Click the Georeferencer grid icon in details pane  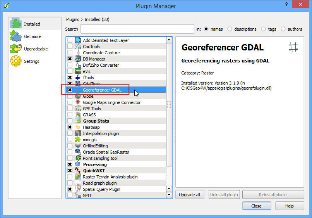(293, 47)
